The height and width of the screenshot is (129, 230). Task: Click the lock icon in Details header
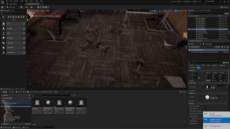[228, 47]
